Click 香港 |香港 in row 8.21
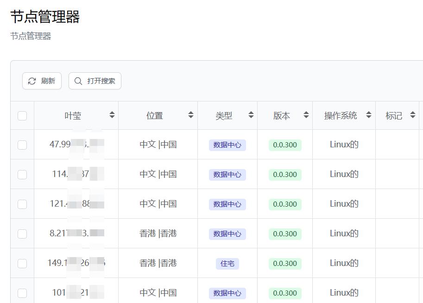 158,234
